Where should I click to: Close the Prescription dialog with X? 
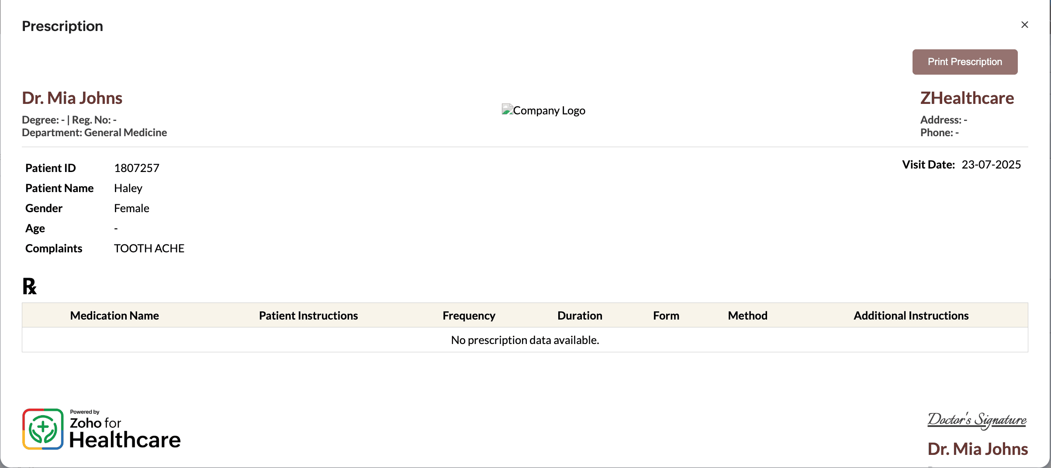click(1024, 25)
